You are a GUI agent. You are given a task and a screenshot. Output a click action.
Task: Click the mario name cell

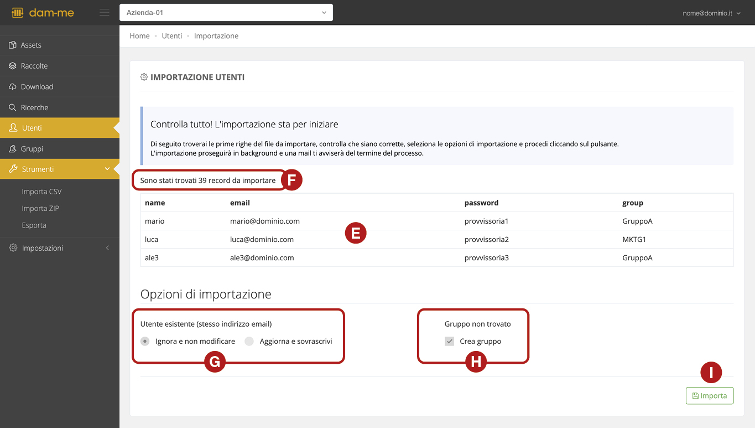[x=155, y=221]
